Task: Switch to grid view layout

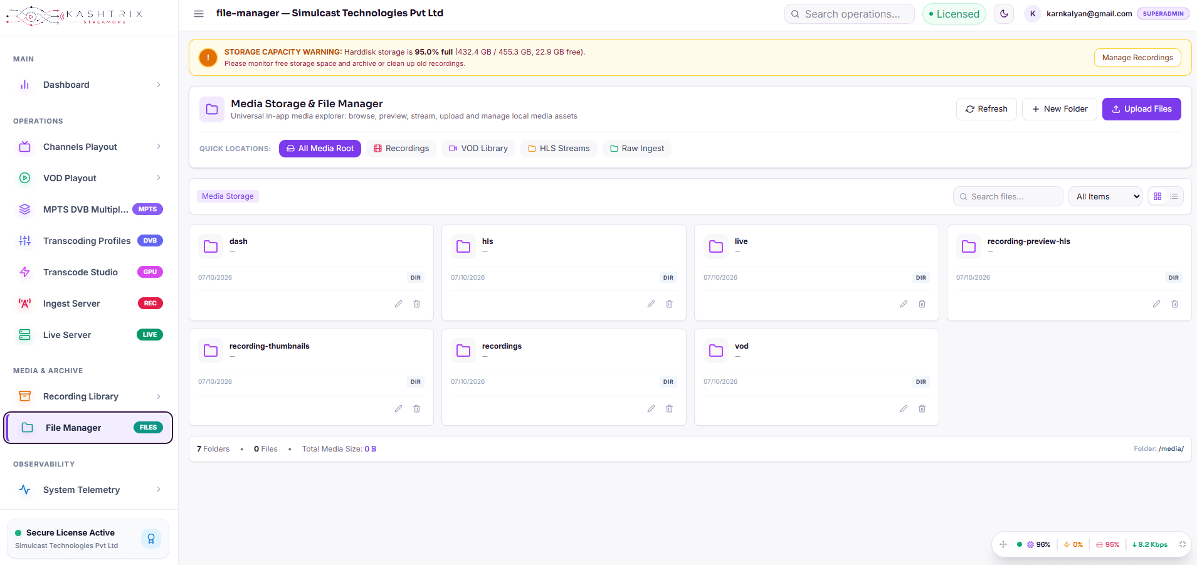Action: click(x=1157, y=196)
